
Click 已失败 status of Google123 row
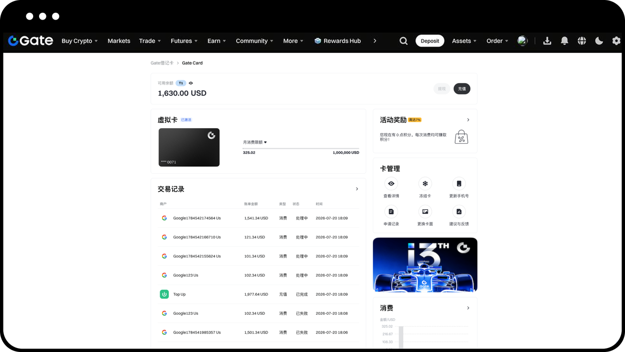tap(302, 313)
